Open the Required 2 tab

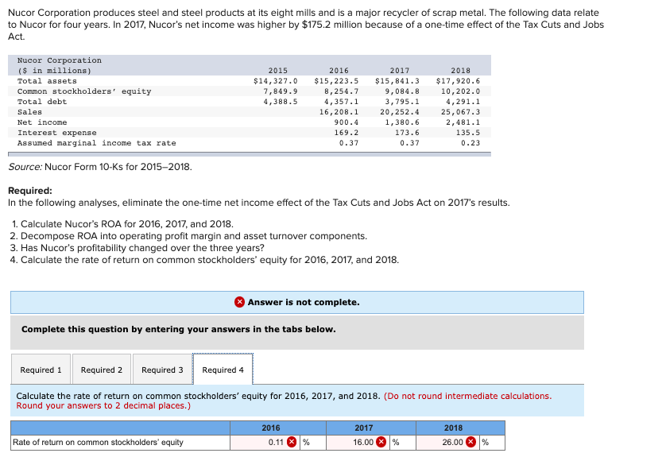[x=102, y=370]
